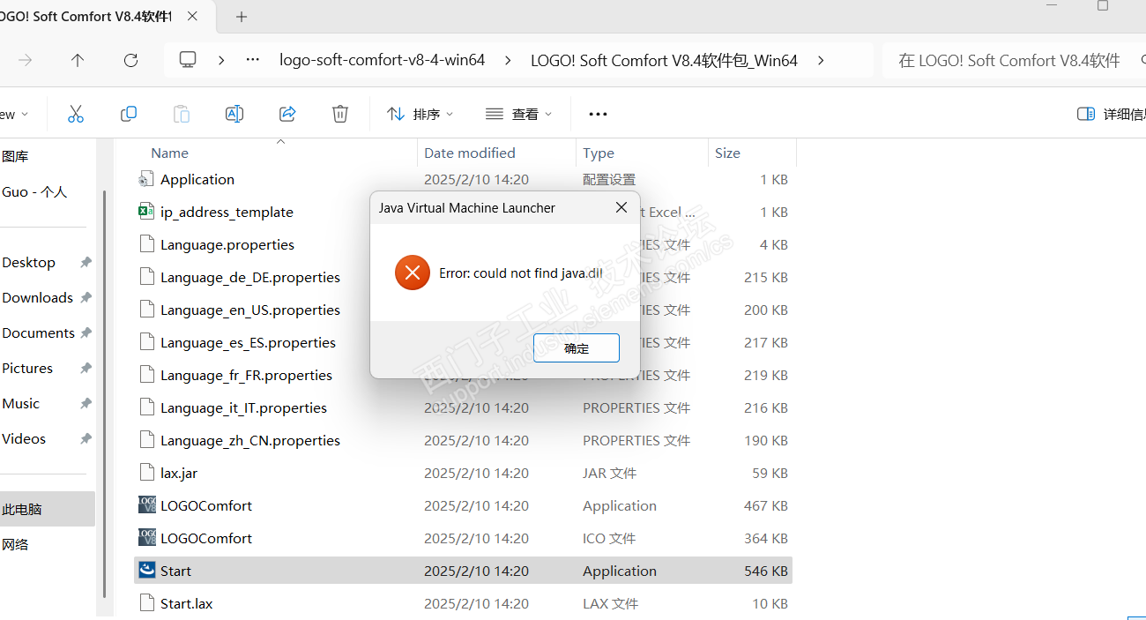
Task: Open Desktop in the sidebar
Action: coord(28,262)
